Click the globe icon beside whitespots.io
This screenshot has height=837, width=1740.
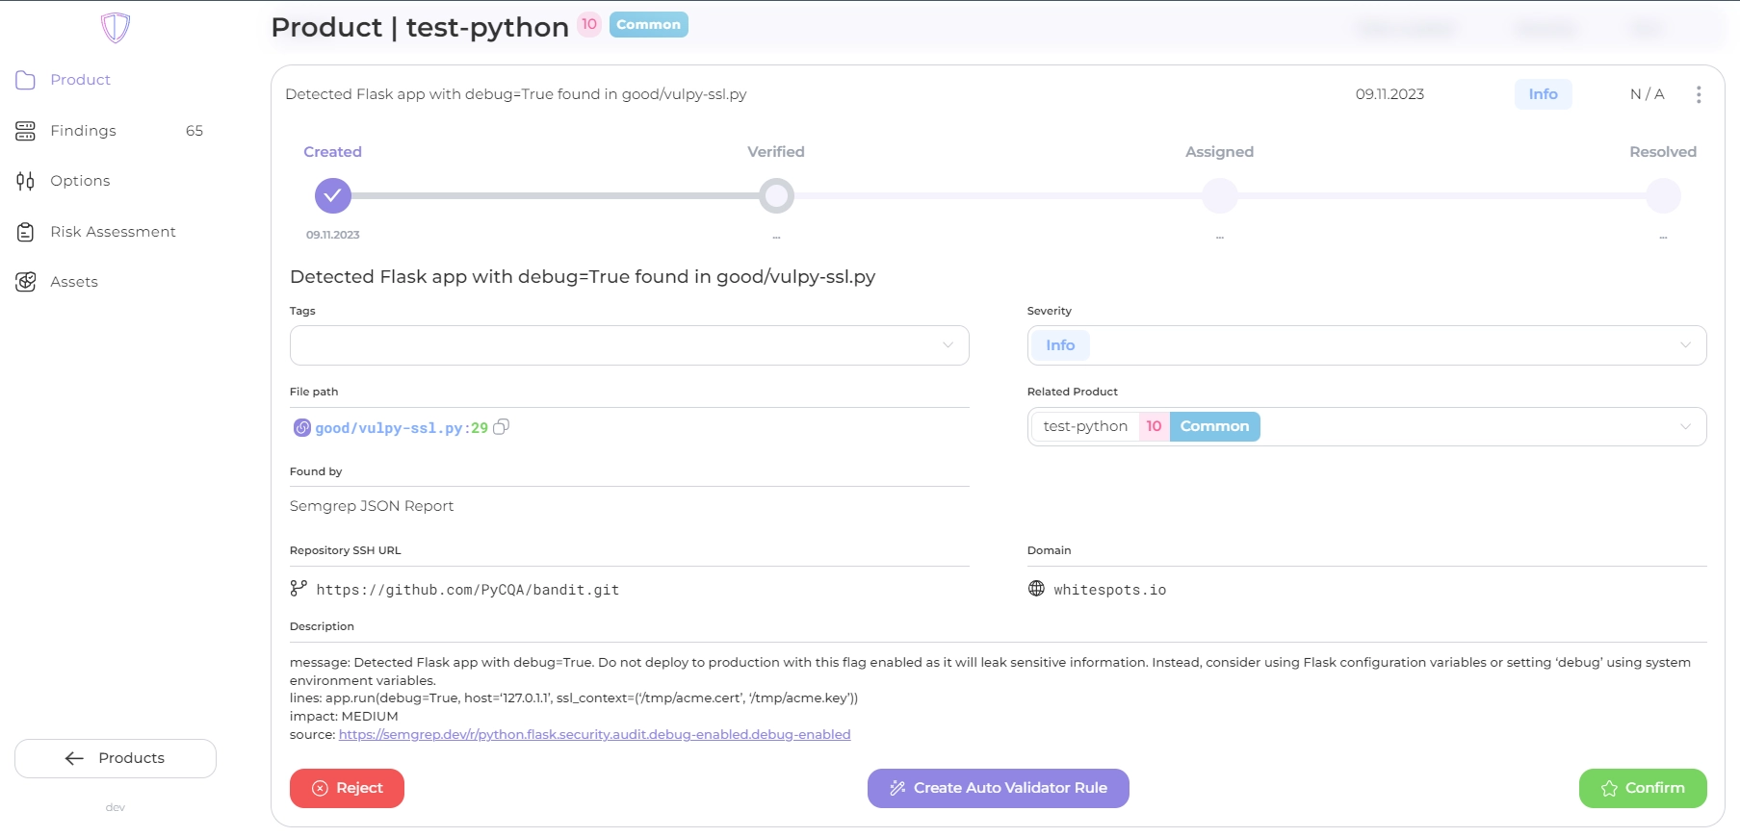pos(1036,589)
